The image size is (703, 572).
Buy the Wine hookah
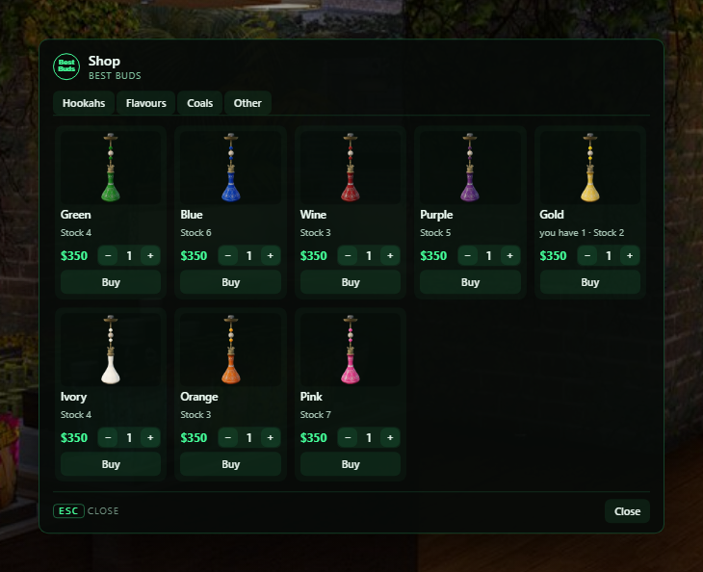click(351, 282)
